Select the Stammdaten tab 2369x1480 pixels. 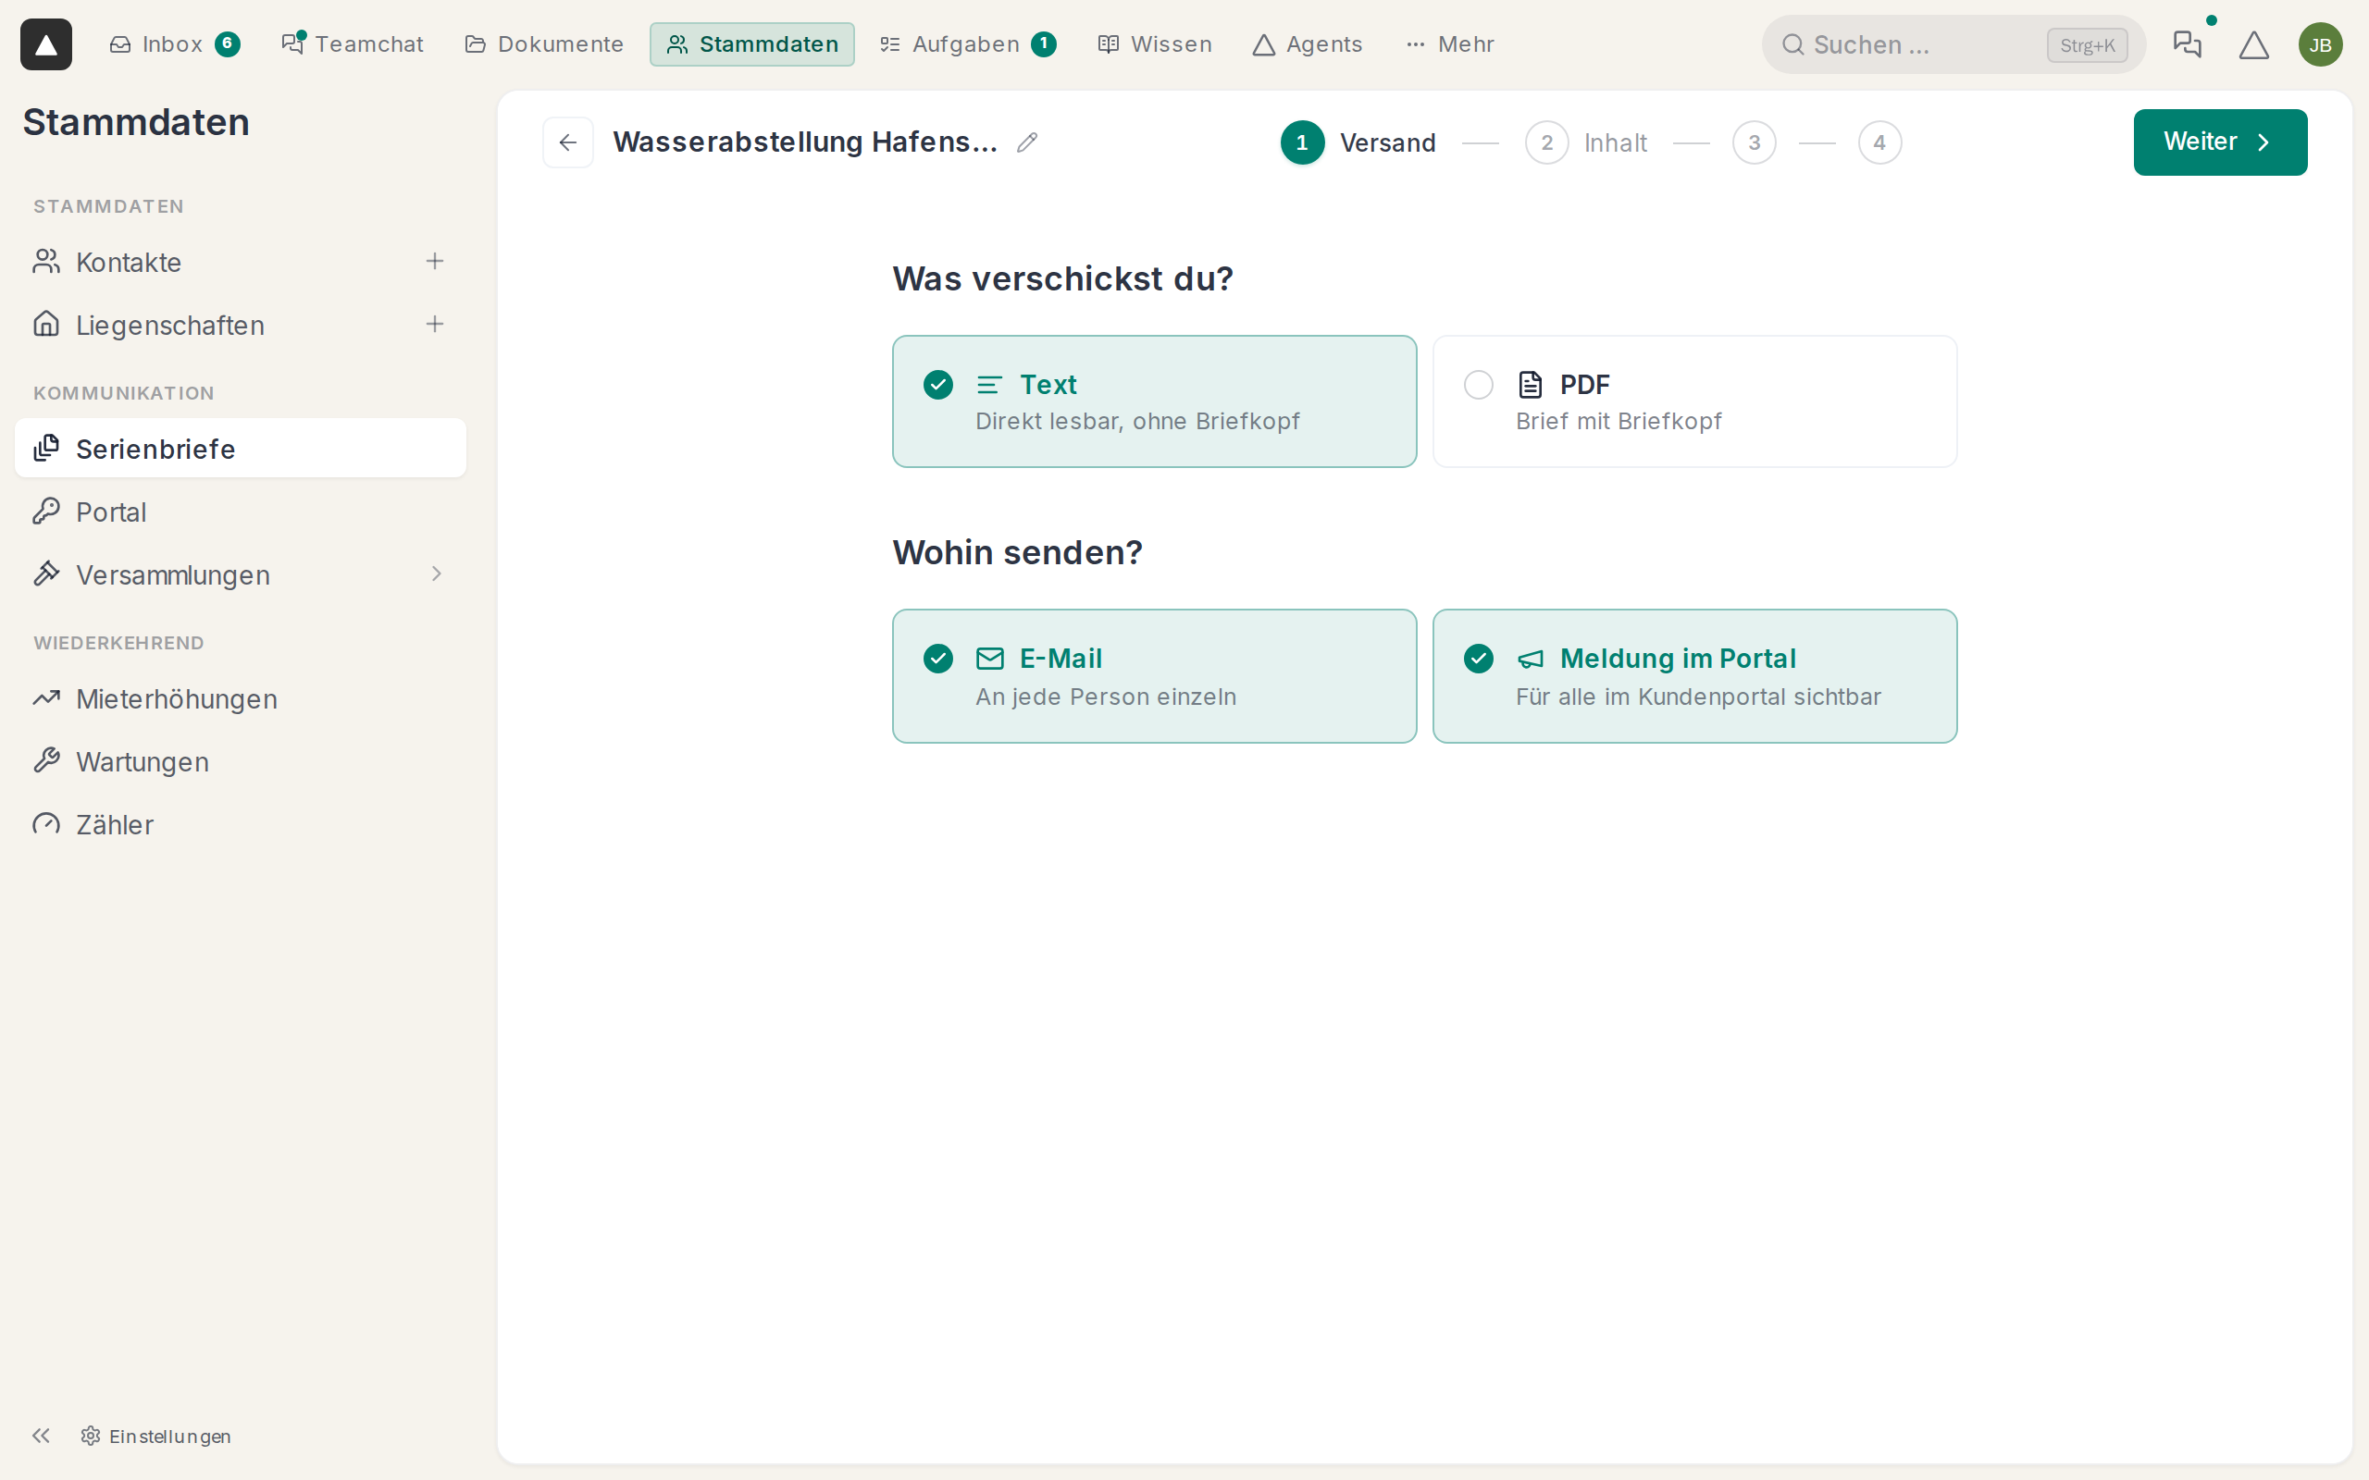pos(751,44)
